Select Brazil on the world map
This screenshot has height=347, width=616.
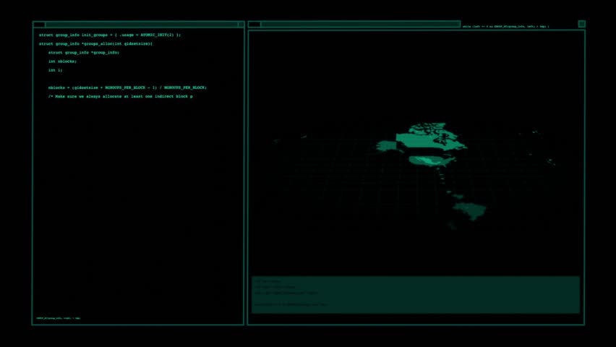point(470,211)
